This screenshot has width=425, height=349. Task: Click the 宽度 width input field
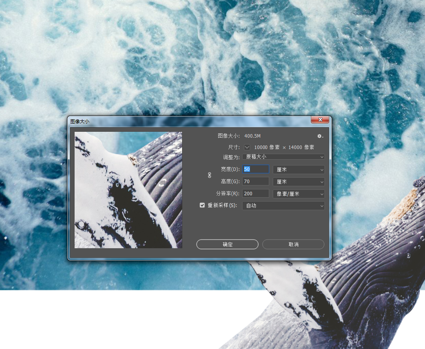(255, 169)
